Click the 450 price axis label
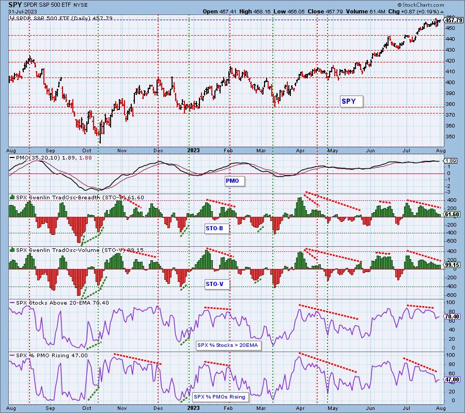 [451, 28]
